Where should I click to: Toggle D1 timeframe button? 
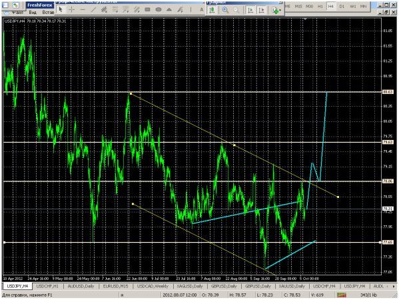pyautogui.click(x=342, y=7)
